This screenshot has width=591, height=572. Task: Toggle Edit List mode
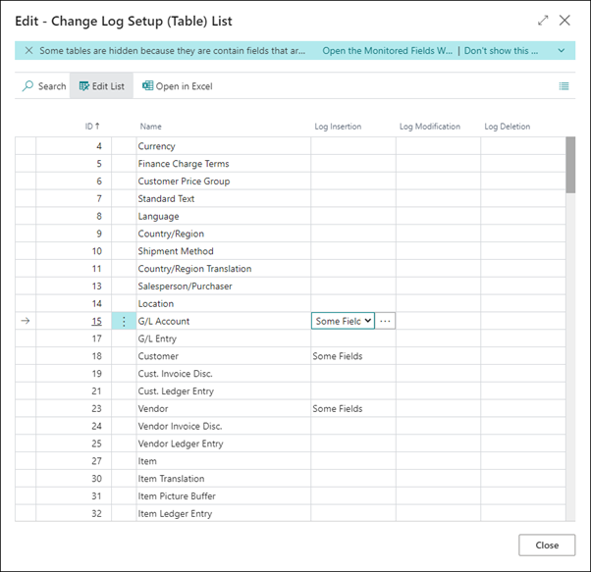[x=101, y=86]
